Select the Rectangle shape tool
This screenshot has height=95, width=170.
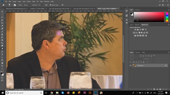tap(2, 60)
